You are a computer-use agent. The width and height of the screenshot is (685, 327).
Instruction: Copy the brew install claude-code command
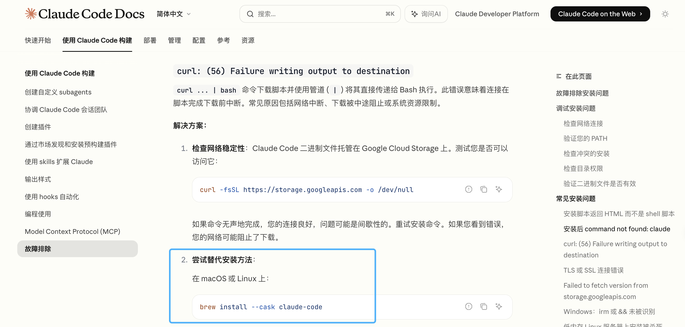[484, 306]
